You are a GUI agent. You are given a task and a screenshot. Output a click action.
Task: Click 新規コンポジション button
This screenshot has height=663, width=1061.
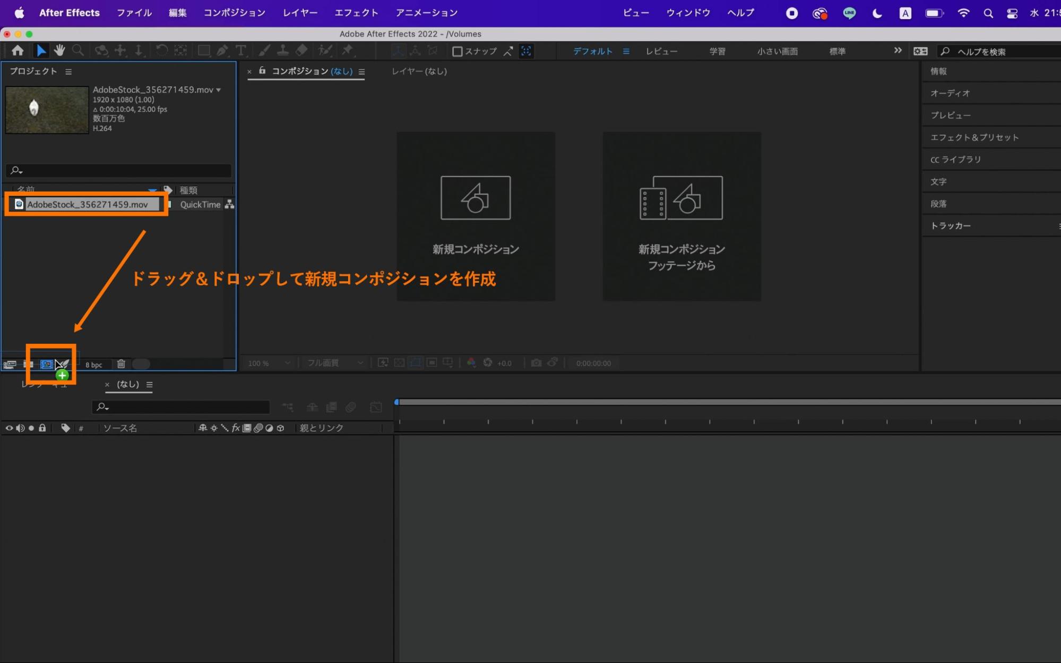pos(476,216)
